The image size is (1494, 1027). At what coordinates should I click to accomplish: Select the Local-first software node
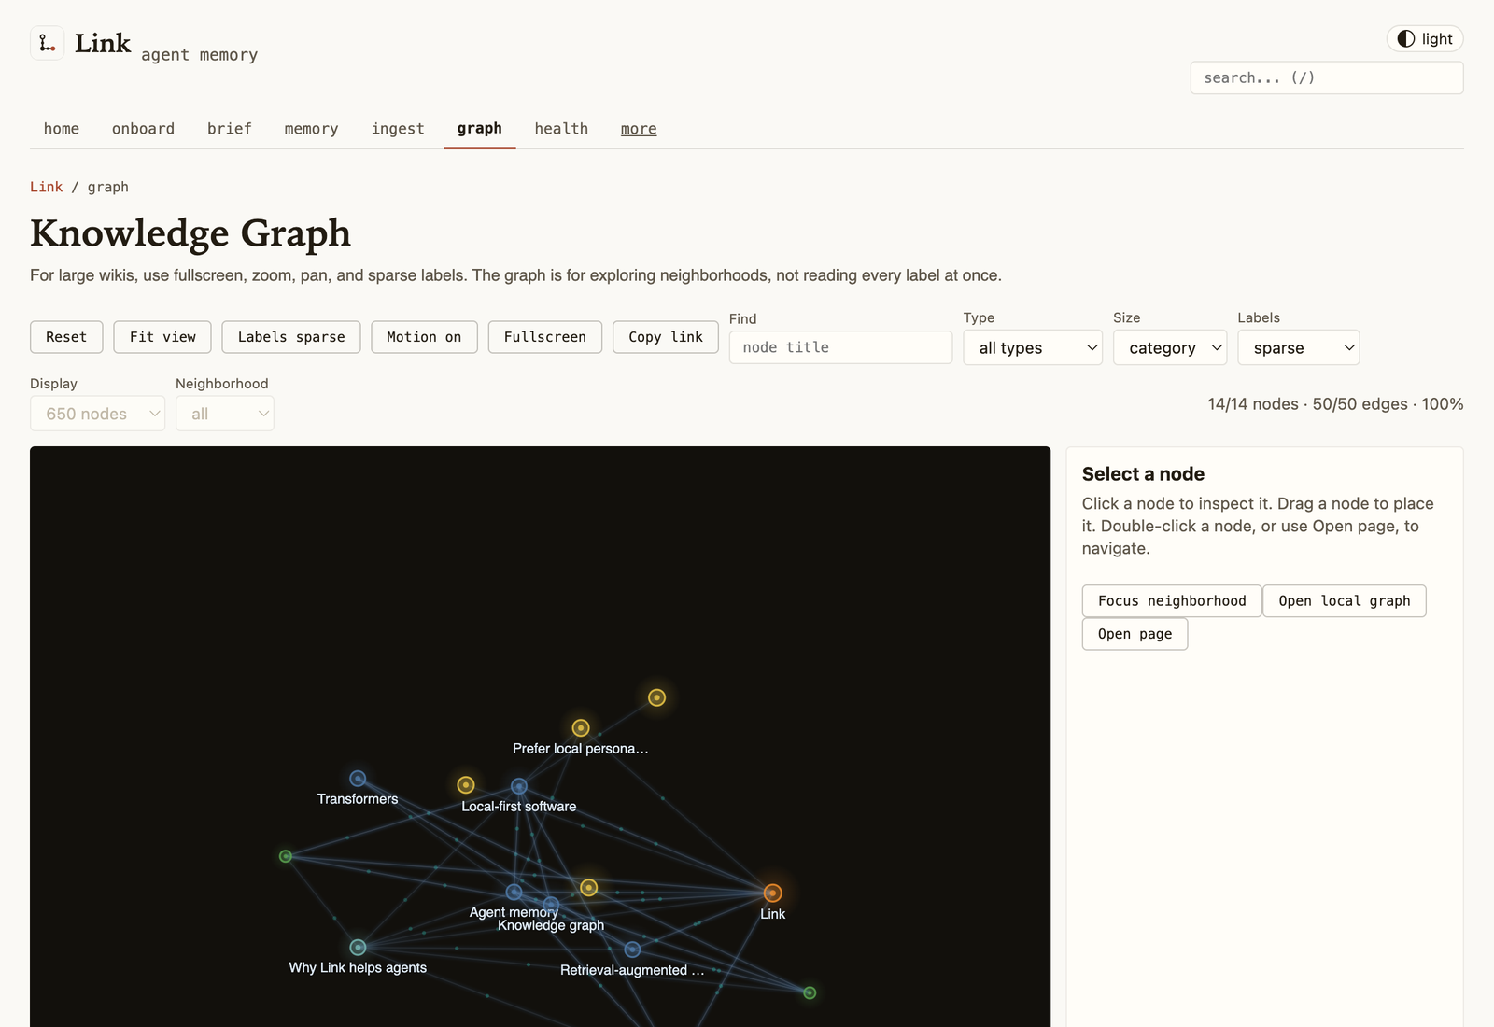pos(519,787)
